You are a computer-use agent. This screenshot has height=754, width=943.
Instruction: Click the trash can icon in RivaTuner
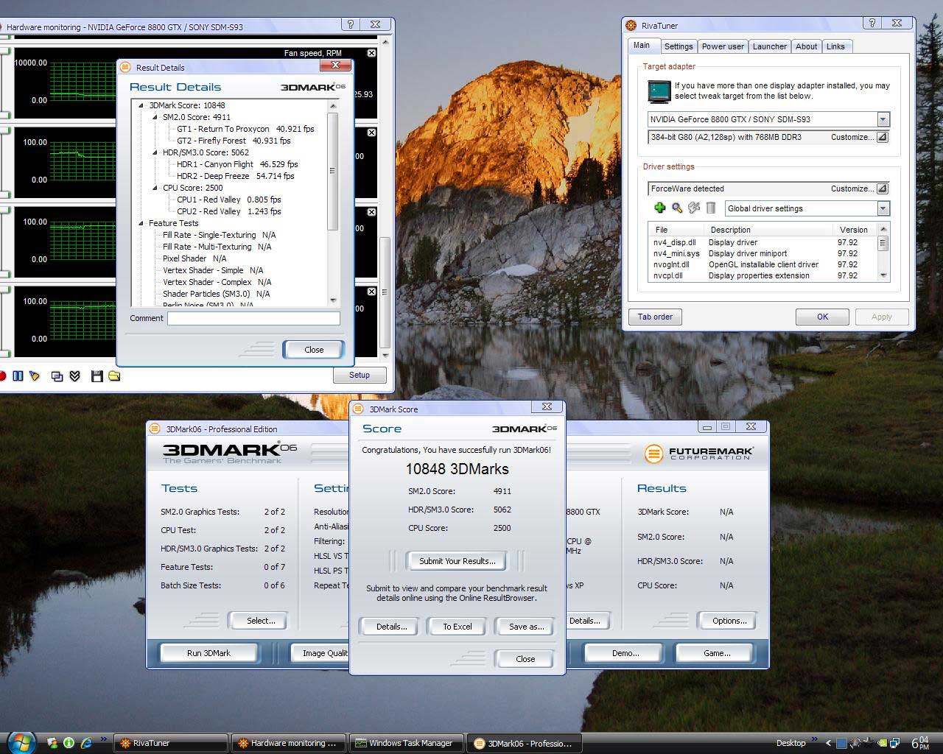click(711, 208)
